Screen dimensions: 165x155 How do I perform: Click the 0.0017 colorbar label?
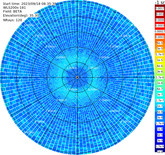tap(160, 8)
